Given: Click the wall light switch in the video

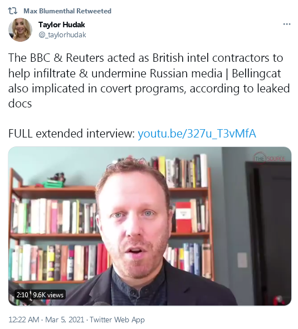Looking at the screenshot, I should point(242,260).
